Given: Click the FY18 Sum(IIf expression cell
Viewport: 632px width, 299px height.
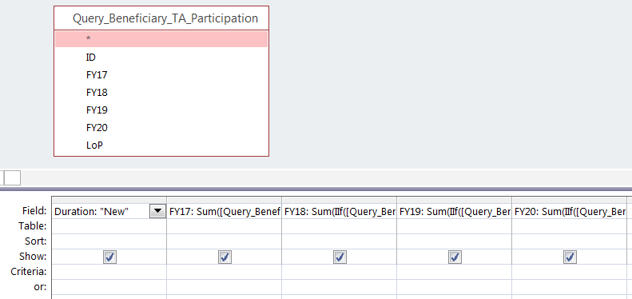Looking at the screenshot, I should tap(340, 211).
